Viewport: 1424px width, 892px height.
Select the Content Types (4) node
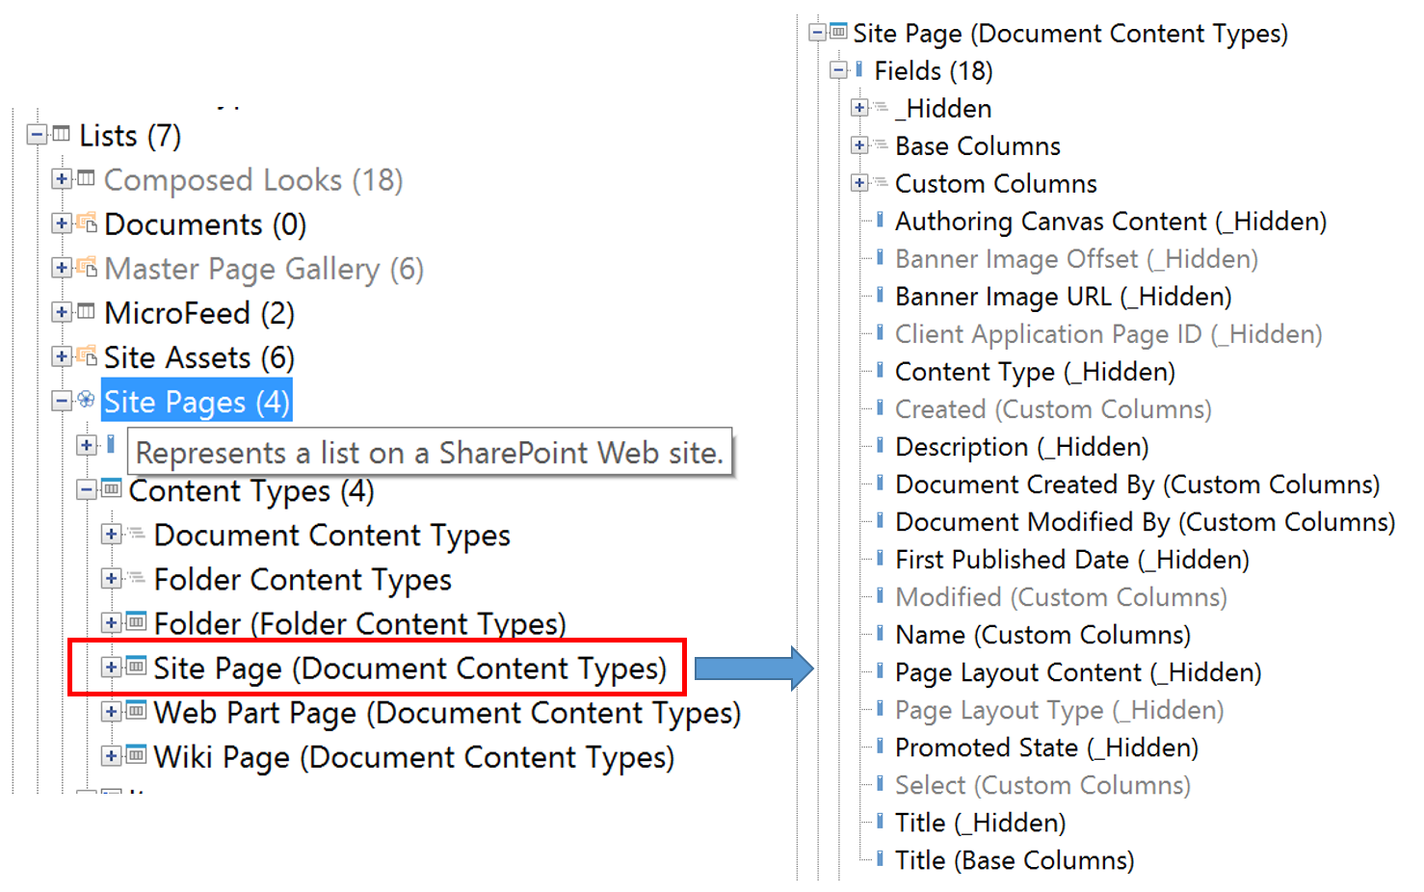tap(251, 491)
